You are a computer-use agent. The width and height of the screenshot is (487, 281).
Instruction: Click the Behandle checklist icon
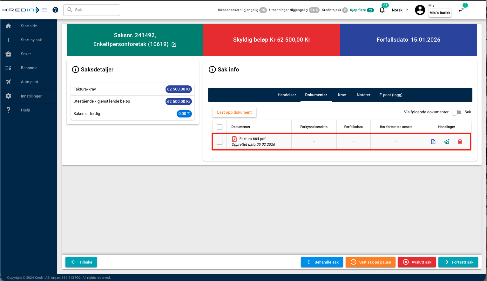point(9,68)
